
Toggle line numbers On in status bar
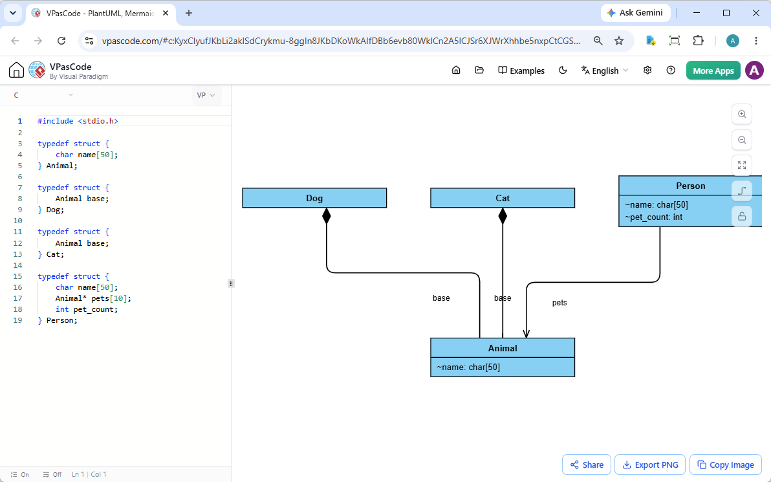(19, 475)
